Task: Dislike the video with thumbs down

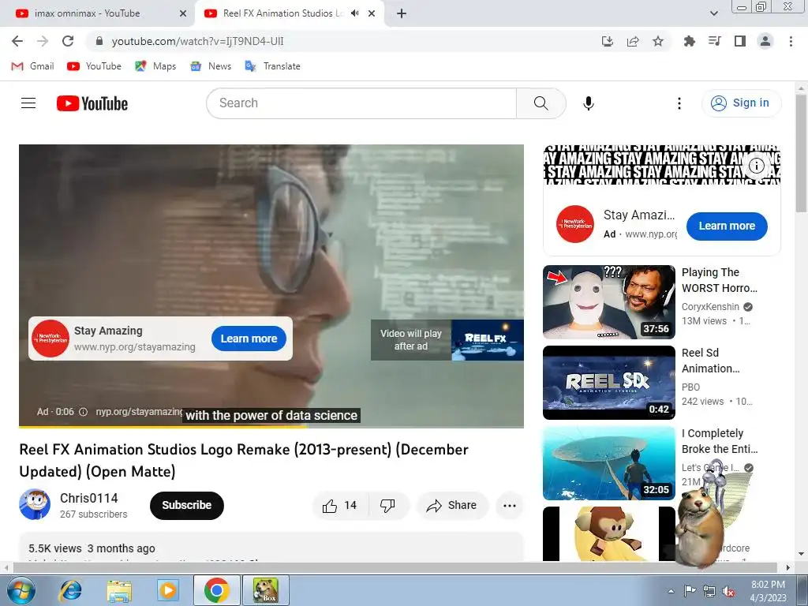Action: pos(387,506)
